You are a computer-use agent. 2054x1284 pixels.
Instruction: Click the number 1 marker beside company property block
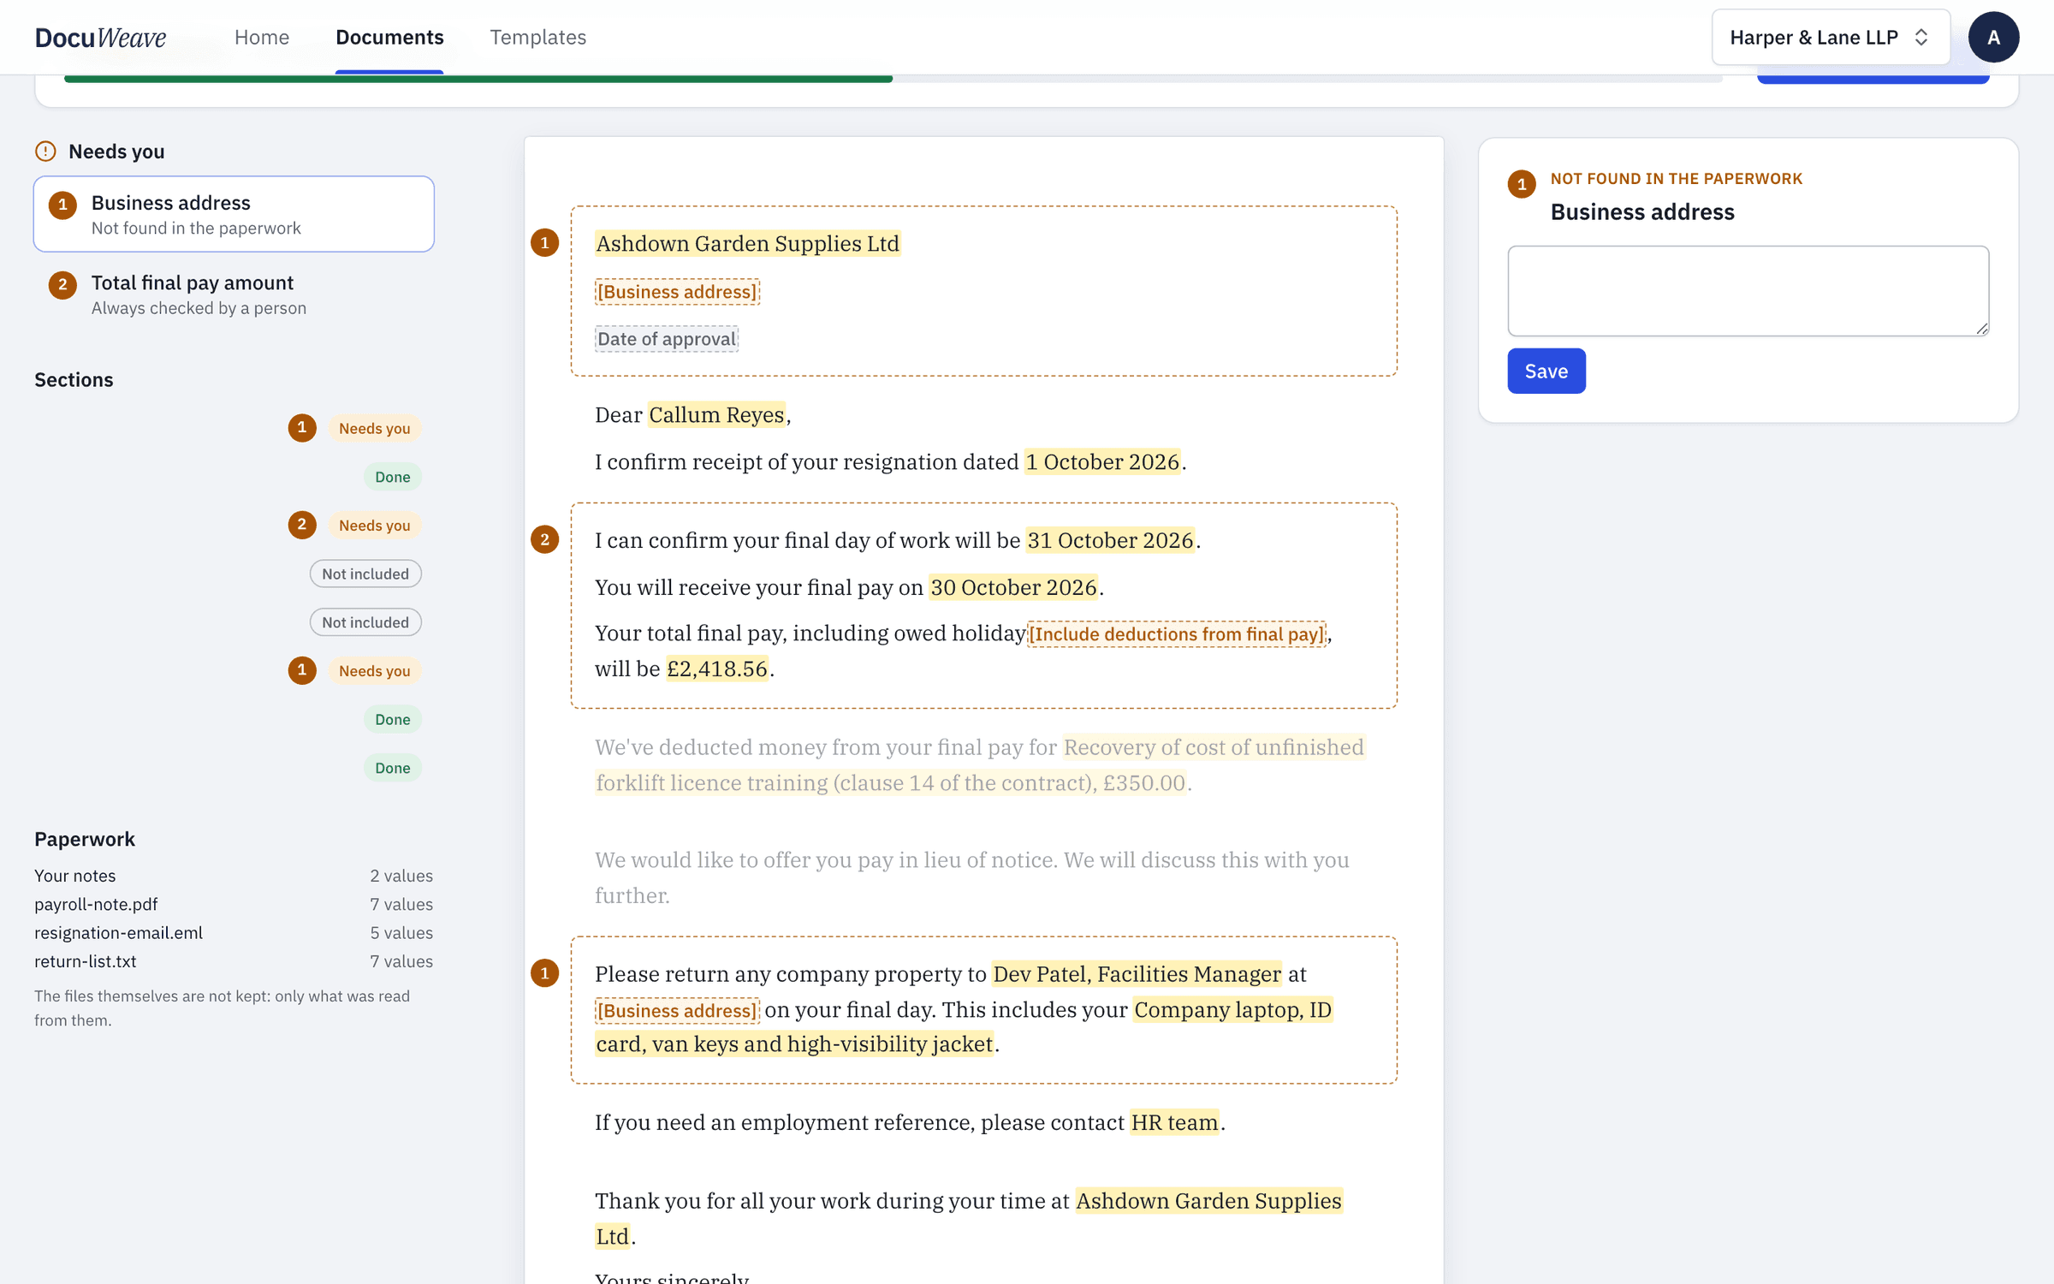(544, 973)
